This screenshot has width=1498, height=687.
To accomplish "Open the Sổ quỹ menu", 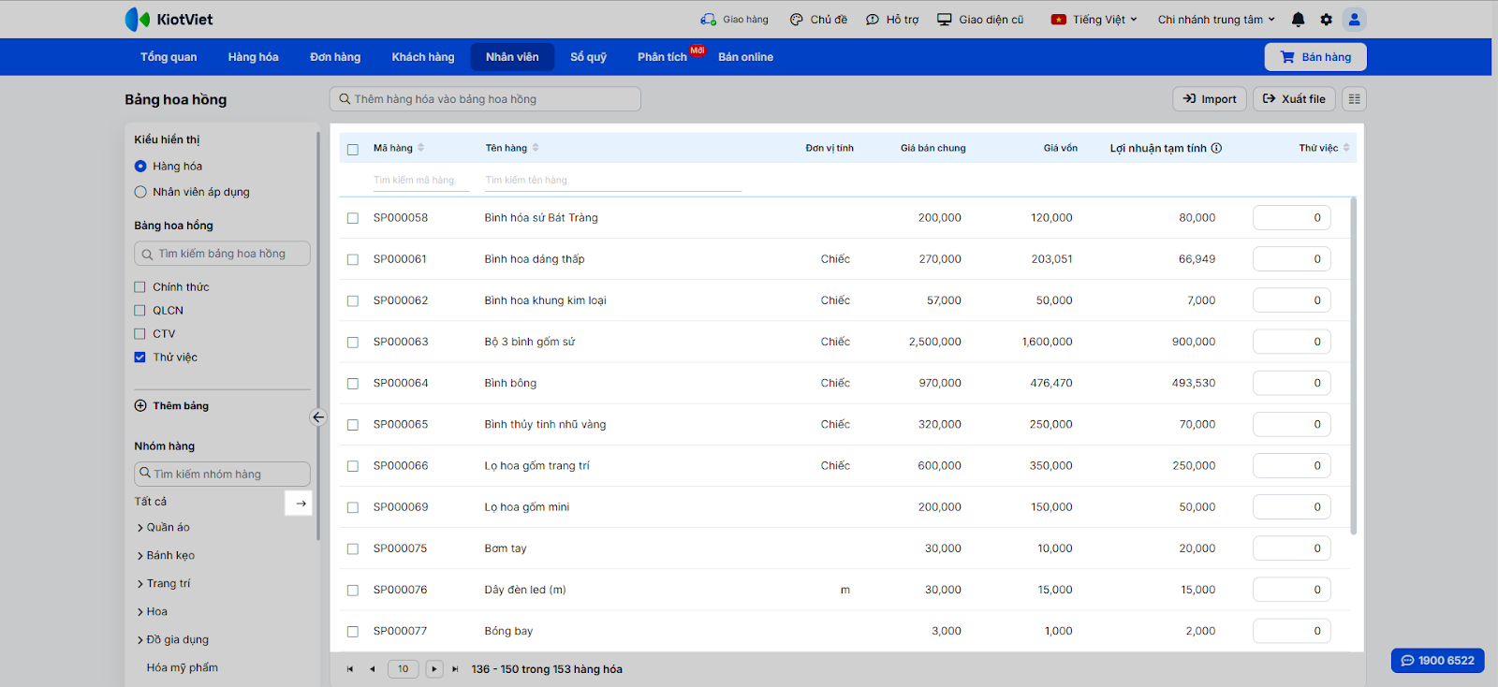I will click(588, 57).
